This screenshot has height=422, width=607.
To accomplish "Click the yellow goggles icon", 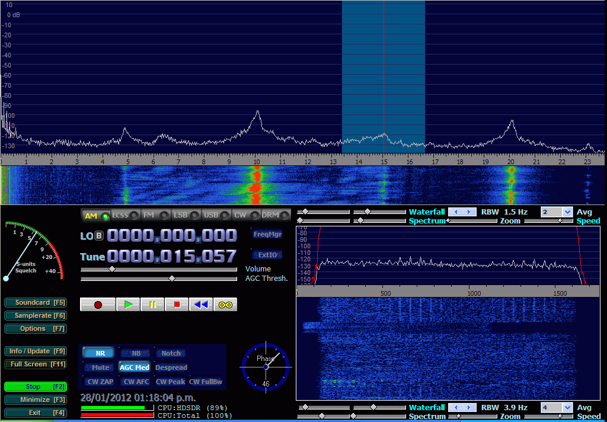I will (225, 304).
